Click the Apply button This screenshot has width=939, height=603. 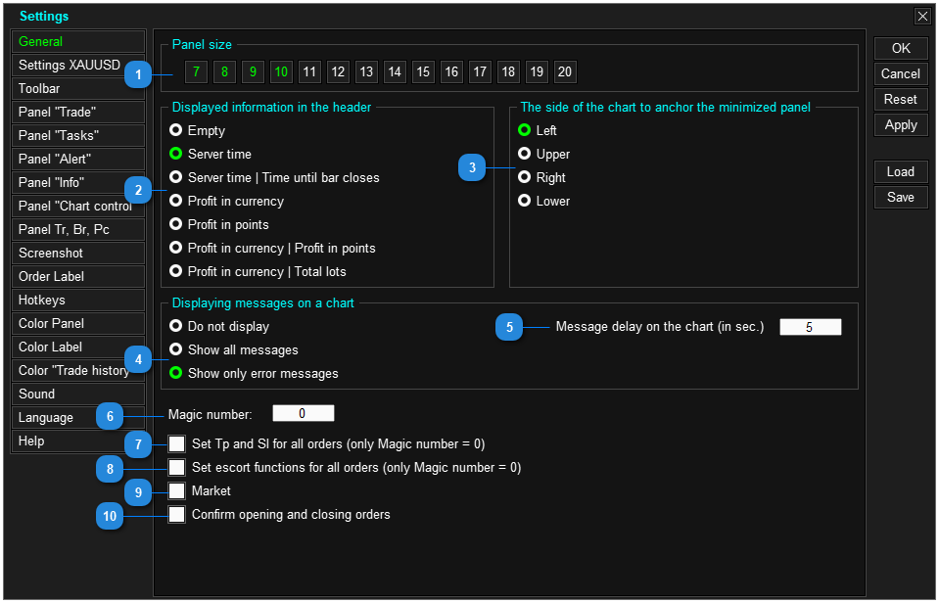[x=901, y=125]
